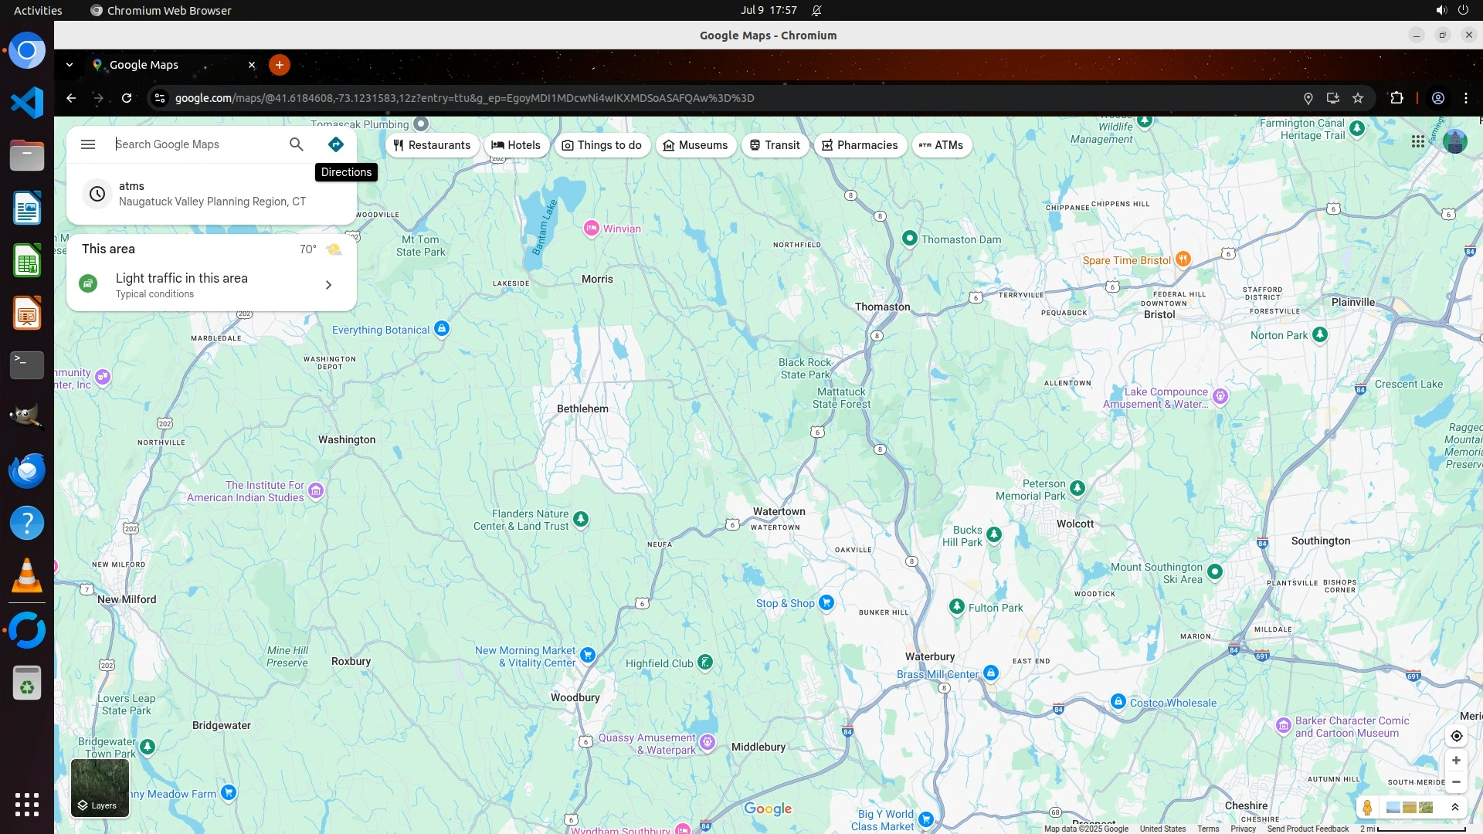Image resolution: width=1483 pixels, height=834 pixels.
Task: Zoom in with the plus button
Action: pos(1456,761)
